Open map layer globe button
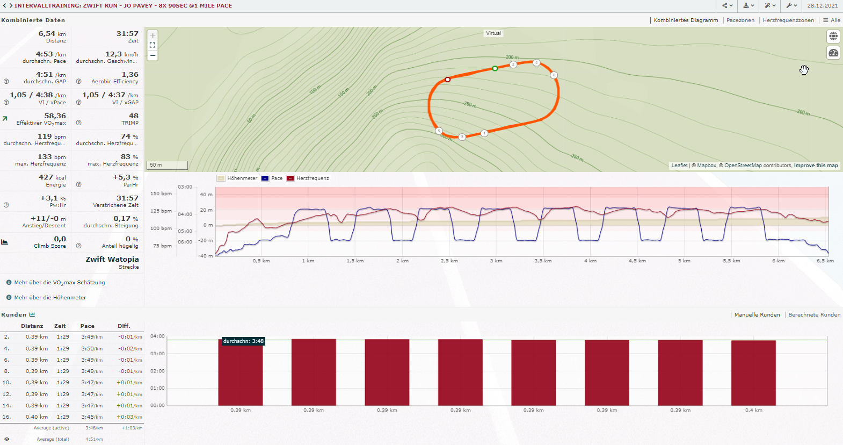843x445 pixels. (833, 37)
